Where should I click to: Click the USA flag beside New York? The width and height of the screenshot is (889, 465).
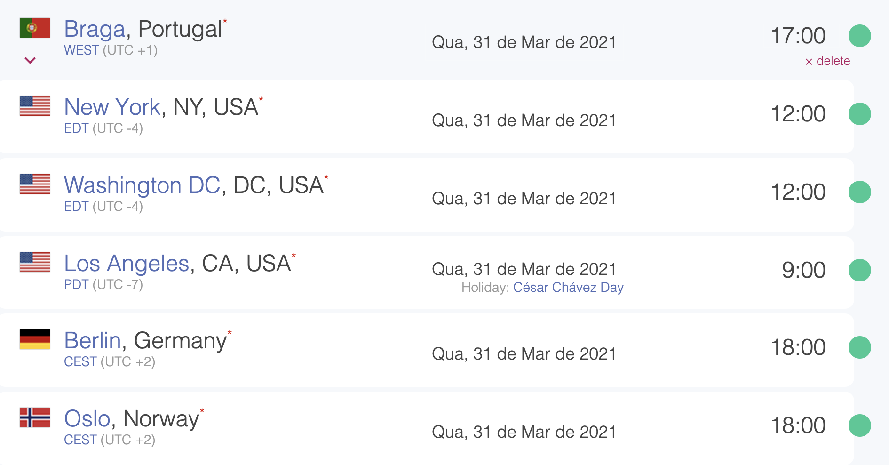[x=34, y=106]
